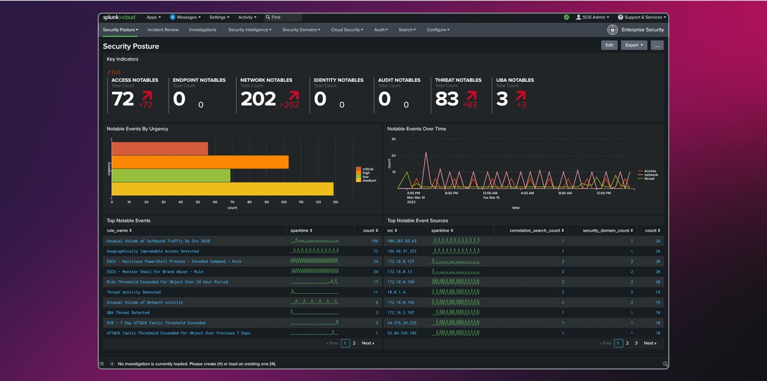Click the Find search magnifier icon

coord(268,17)
